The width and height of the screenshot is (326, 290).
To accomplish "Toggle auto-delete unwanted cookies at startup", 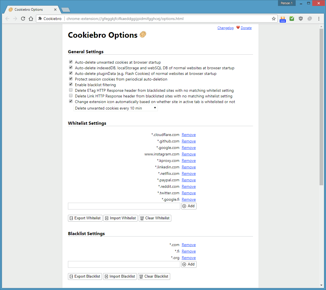I will coord(71,62).
